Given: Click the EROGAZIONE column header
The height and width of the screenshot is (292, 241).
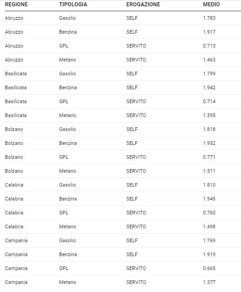Looking at the screenshot, I should [143, 4].
